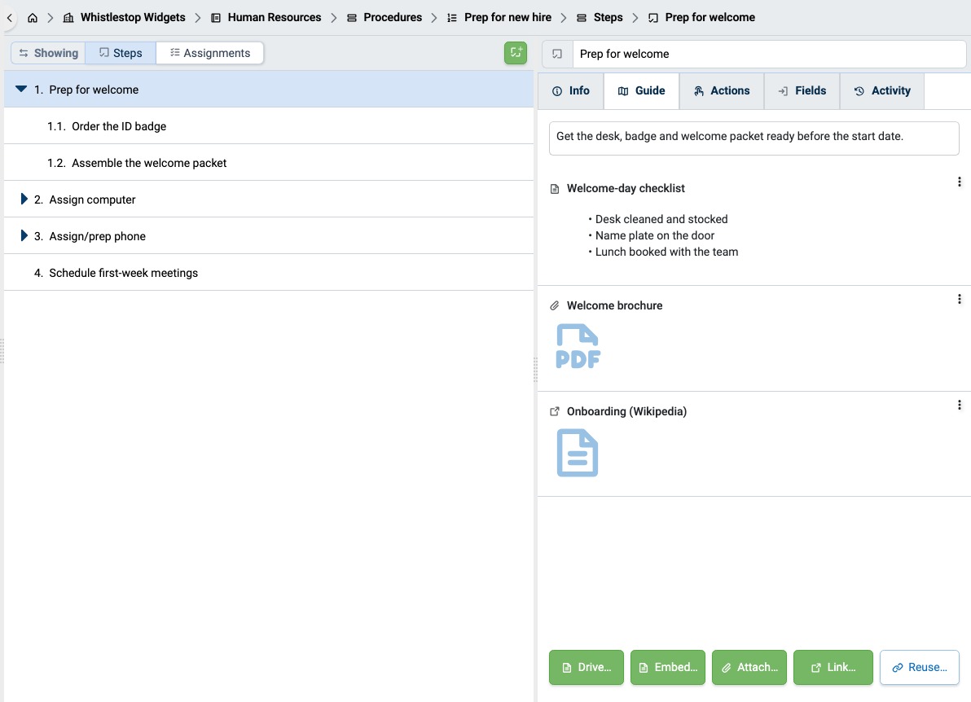971x702 pixels.
Task: Open the Welcome brochure options menu
Action: (960, 300)
